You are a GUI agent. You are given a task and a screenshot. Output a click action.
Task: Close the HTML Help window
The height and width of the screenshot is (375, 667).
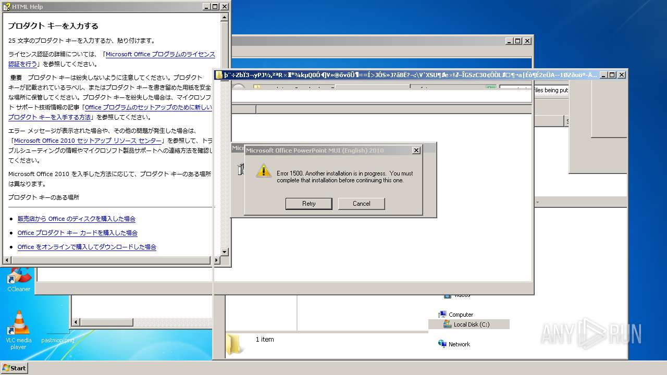(x=225, y=7)
